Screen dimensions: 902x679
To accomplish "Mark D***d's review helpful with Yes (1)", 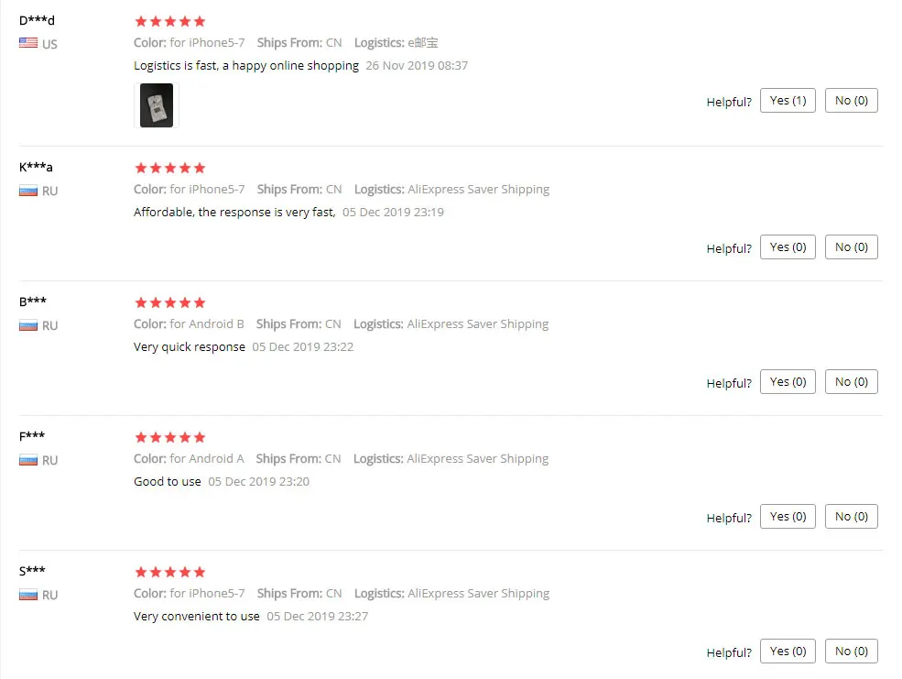I will click(x=788, y=101).
